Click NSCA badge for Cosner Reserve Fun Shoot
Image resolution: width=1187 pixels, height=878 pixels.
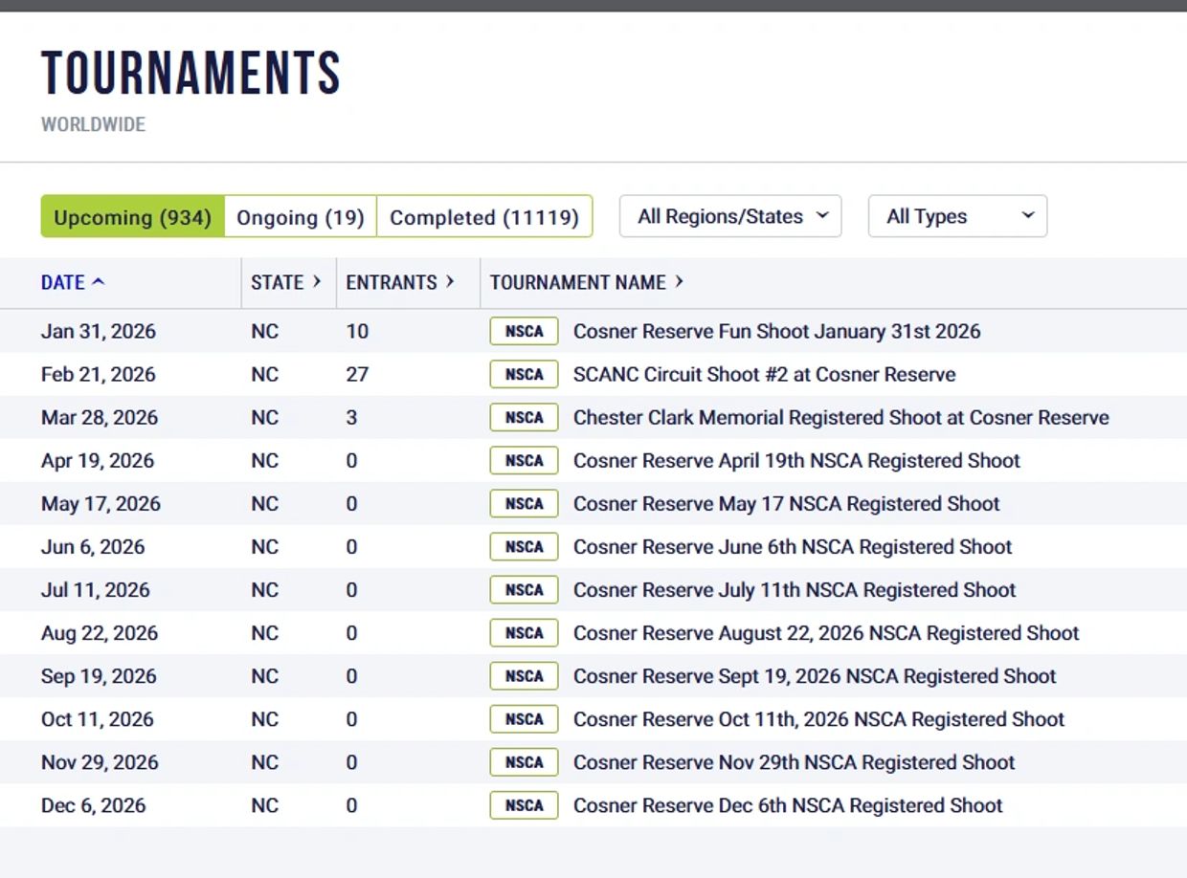pyautogui.click(x=524, y=332)
